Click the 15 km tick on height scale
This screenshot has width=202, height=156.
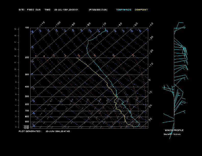[15, 36]
